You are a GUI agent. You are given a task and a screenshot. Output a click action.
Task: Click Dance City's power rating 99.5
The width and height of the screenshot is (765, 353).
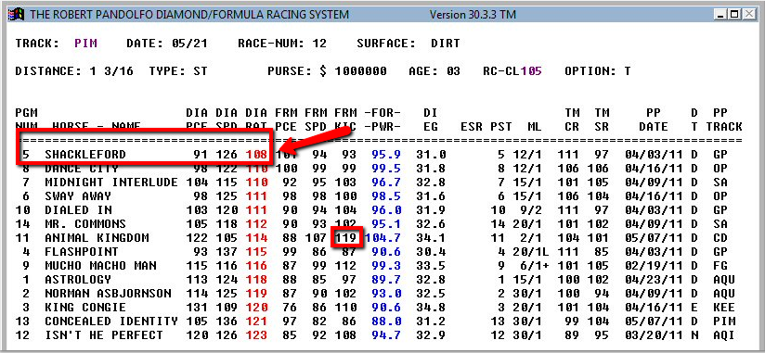pos(386,169)
